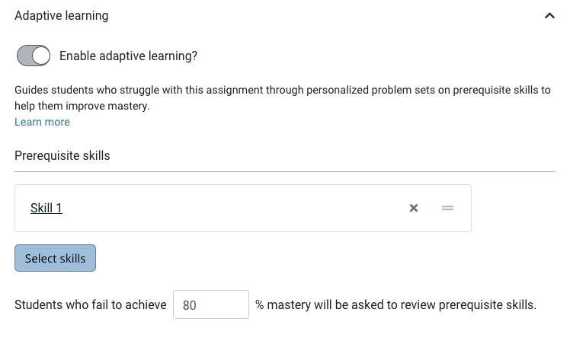Viewport: 570px width, 344px height.
Task: Click the value 80 in the mastery box
Action: 190,305
